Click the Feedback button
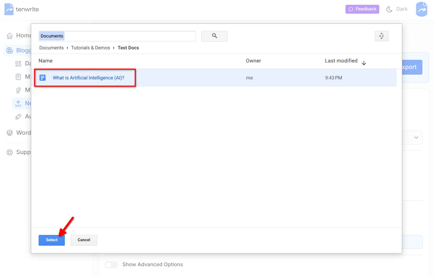The image size is (434, 276). coord(362,9)
